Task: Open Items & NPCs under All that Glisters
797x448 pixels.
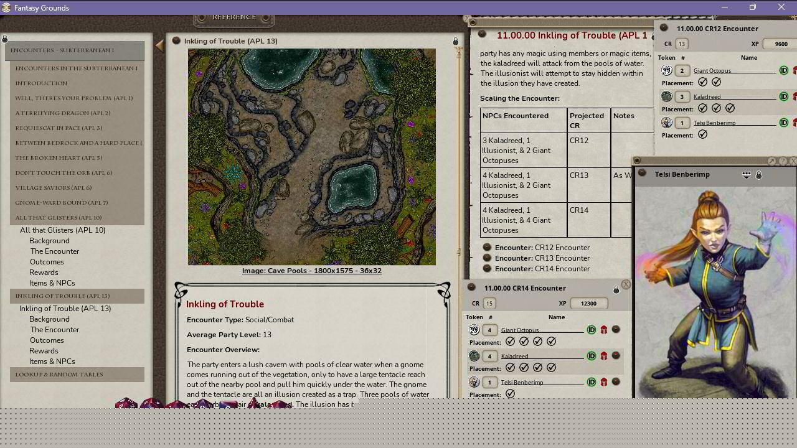Action: pyautogui.click(x=52, y=282)
